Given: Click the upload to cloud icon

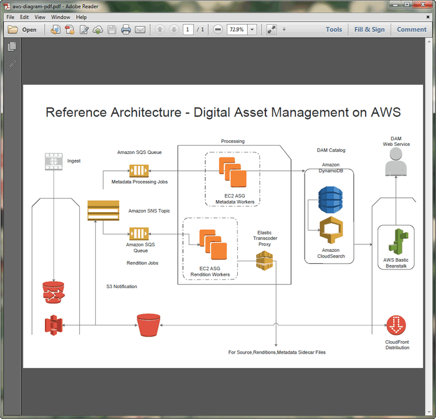Looking at the screenshot, I should click(98, 29).
